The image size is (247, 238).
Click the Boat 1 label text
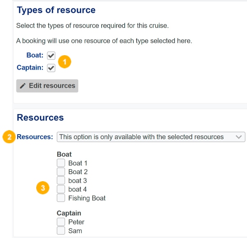coord(78,163)
